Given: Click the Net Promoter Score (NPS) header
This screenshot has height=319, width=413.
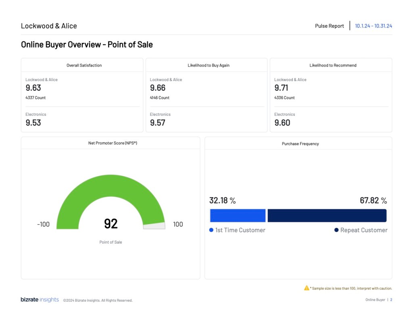Looking at the screenshot, I should click(x=113, y=143).
